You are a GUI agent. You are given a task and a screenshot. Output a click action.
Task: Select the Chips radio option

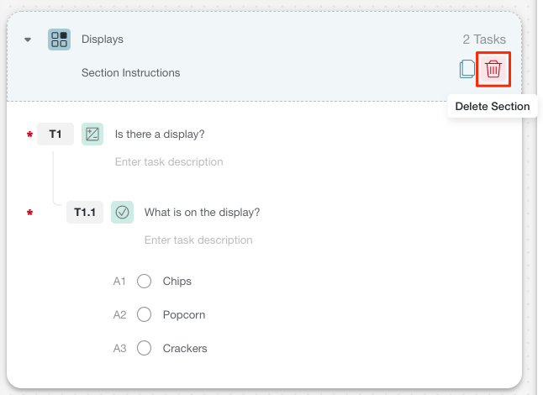coord(144,281)
